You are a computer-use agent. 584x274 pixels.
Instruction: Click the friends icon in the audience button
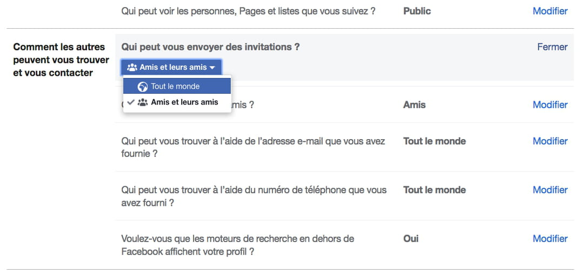tap(132, 68)
